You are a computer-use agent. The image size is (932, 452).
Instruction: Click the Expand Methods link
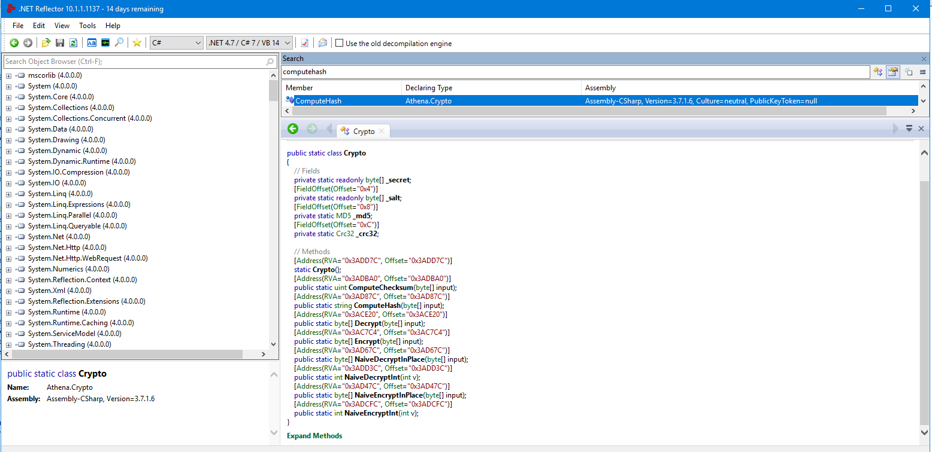314,436
